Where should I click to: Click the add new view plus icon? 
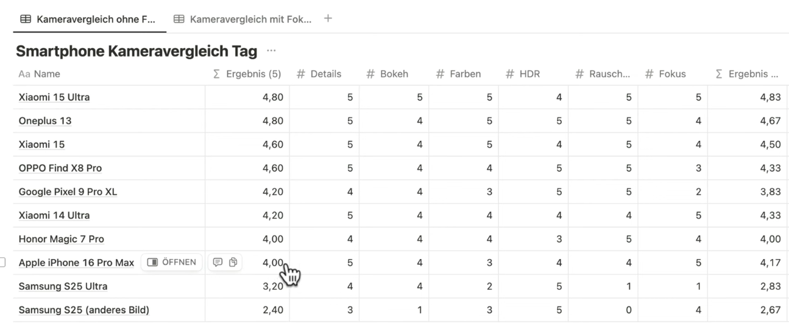tap(328, 18)
